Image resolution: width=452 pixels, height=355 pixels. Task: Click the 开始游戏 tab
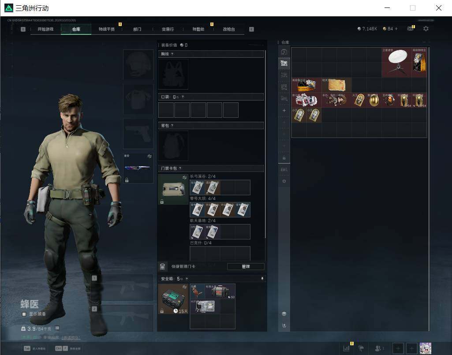tap(45, 29)
